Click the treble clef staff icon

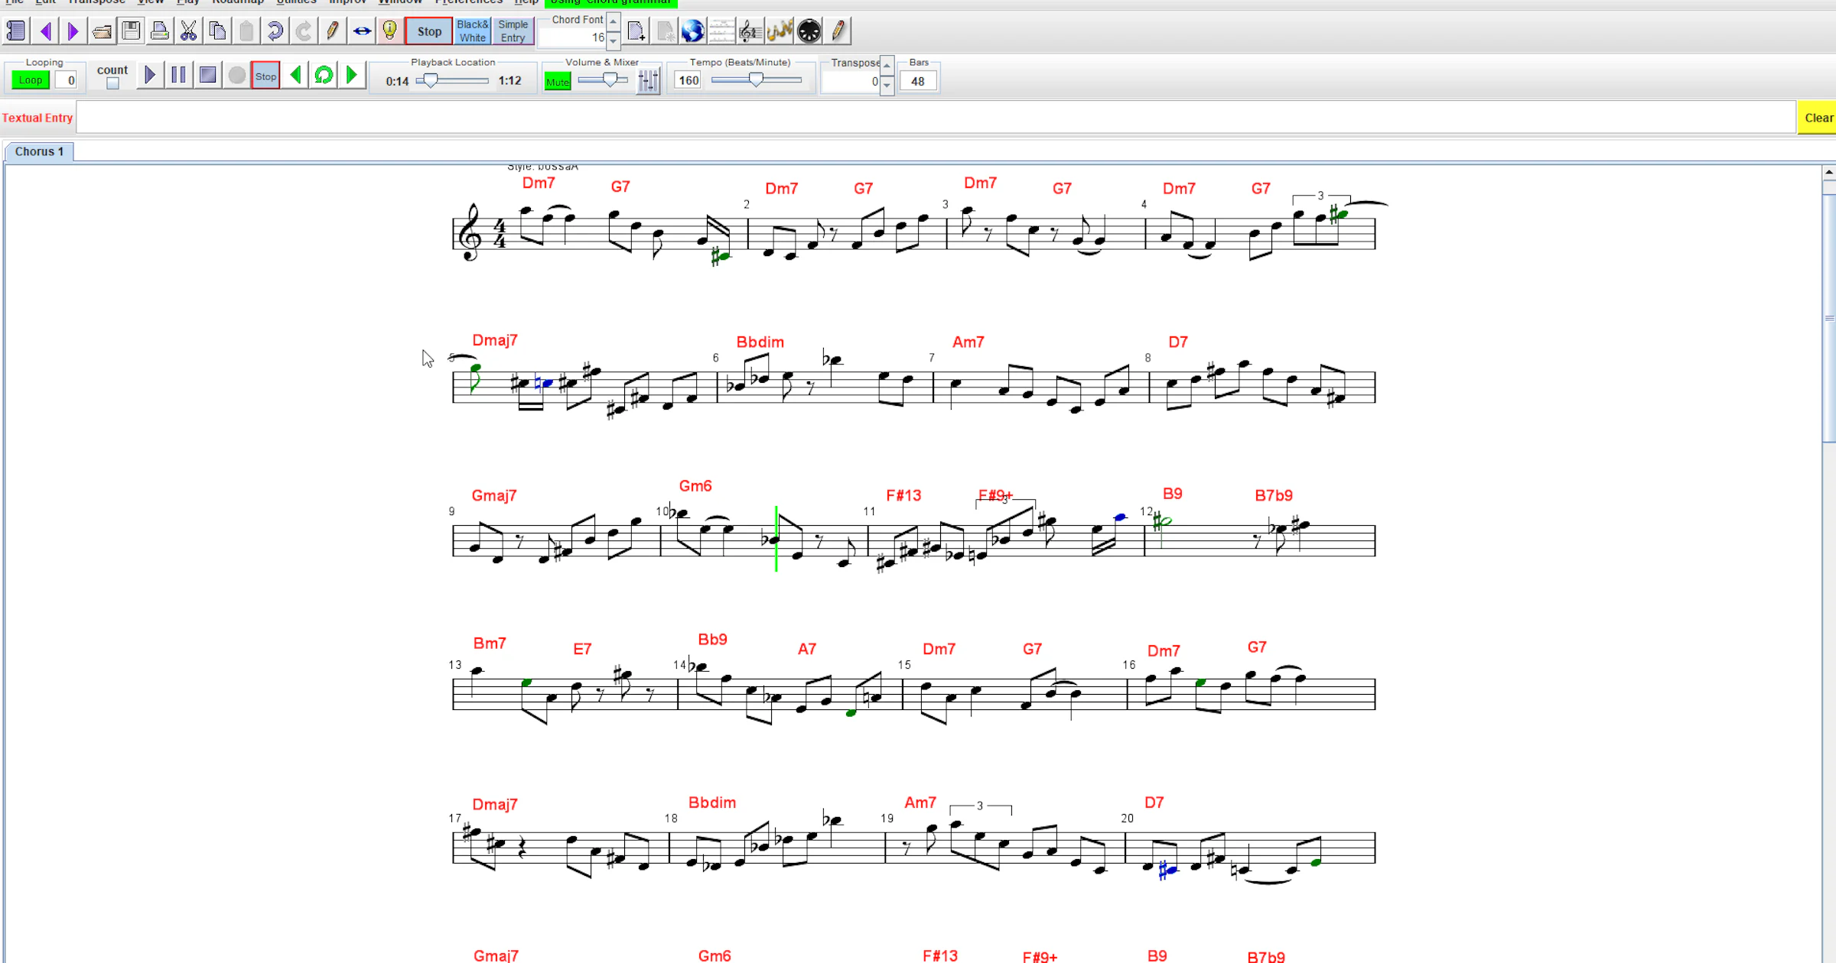coord(750,31)
